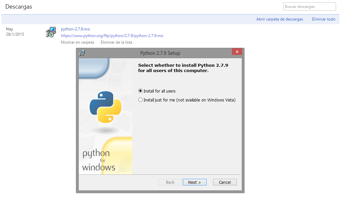The height and width of the screenshot is (197, 340).
Task: Click the Python logo image in setup
Action: tap(106, 107)
